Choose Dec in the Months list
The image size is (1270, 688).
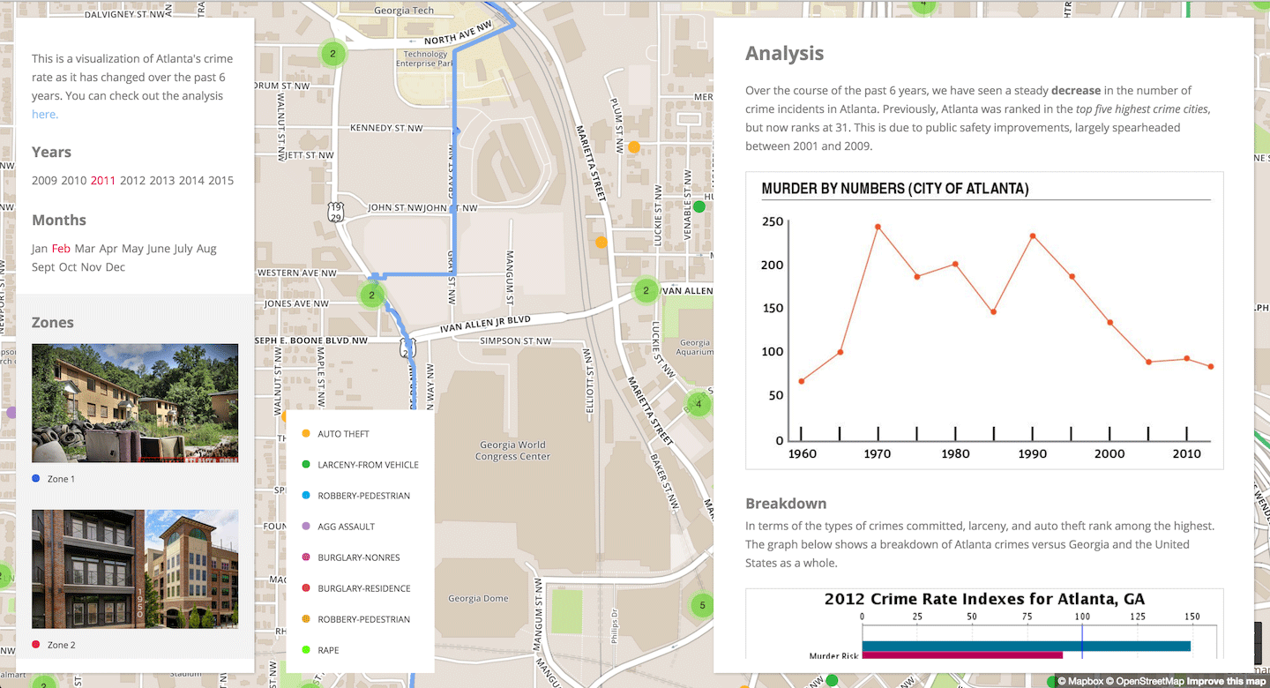[116, 267]
